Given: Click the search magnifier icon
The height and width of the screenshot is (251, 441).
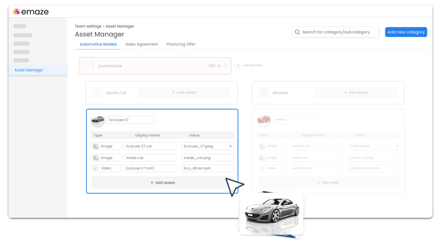Looking at the screenshot, I should click(297, 32).
